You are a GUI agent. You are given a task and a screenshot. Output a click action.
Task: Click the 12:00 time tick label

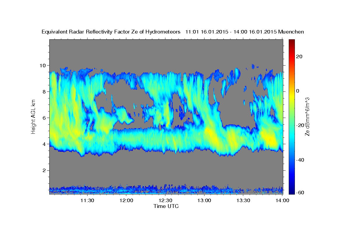(126, 200)
